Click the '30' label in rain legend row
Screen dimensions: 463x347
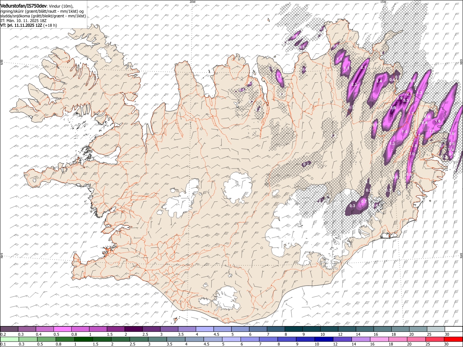(x=446, y=344)
